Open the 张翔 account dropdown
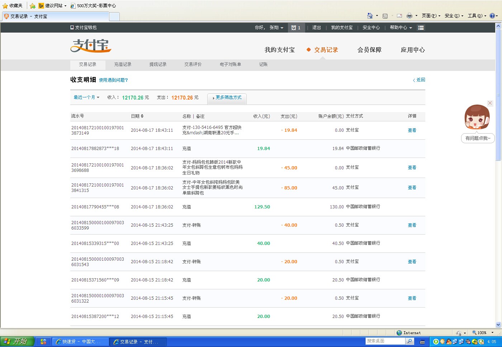 click(276, 28)
